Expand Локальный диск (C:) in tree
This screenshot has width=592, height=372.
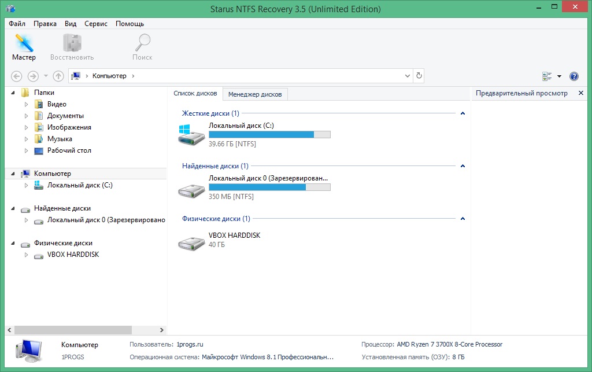coord(26,186)
